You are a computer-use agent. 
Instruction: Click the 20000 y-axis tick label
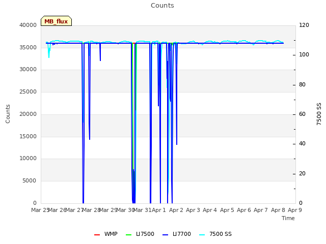point(28,114)
